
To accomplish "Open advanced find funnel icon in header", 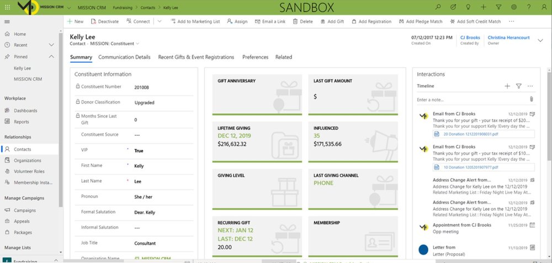I will point(498,7).
